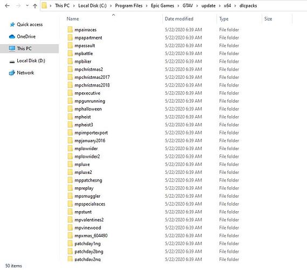Navigate to Program Files breadcrumb
The image size is (307, 270).
(128, 5)
